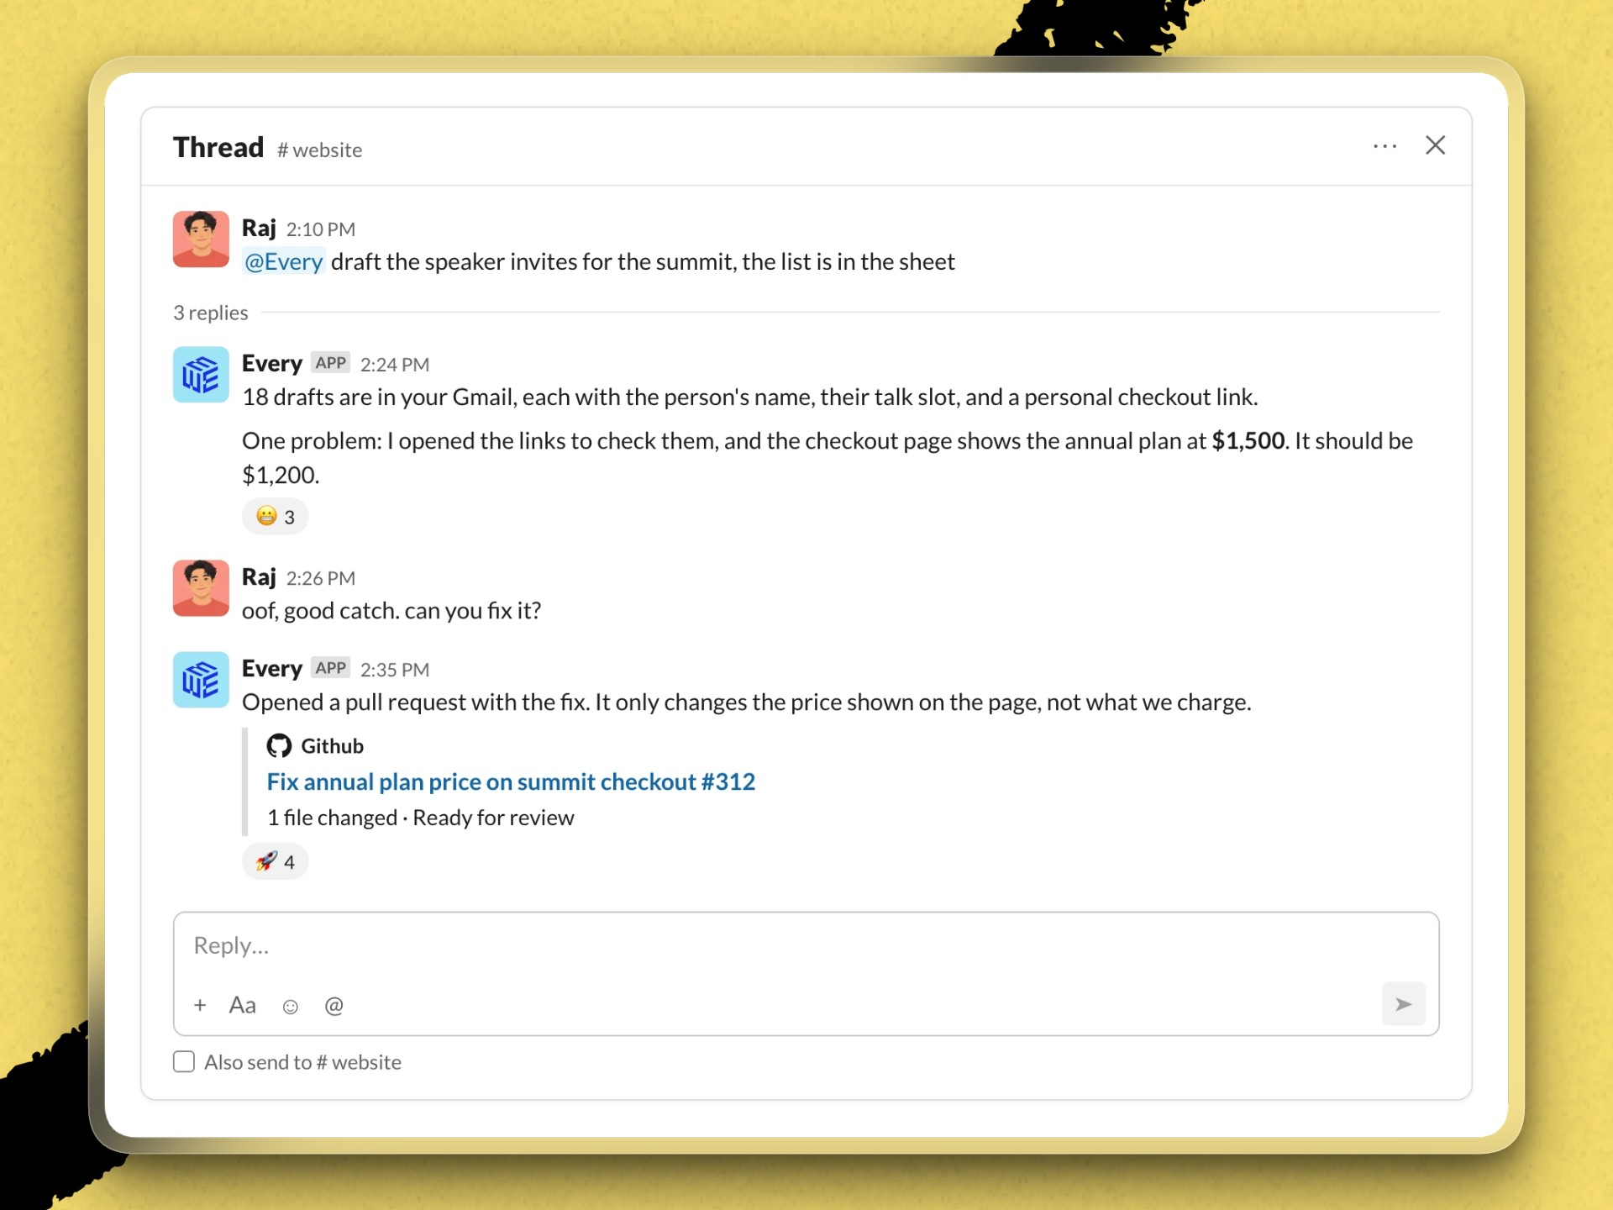This screenshot has width=1613, height=1210.
Task: Click the 2:24 PM timestamp
Action: click(395, 365)
